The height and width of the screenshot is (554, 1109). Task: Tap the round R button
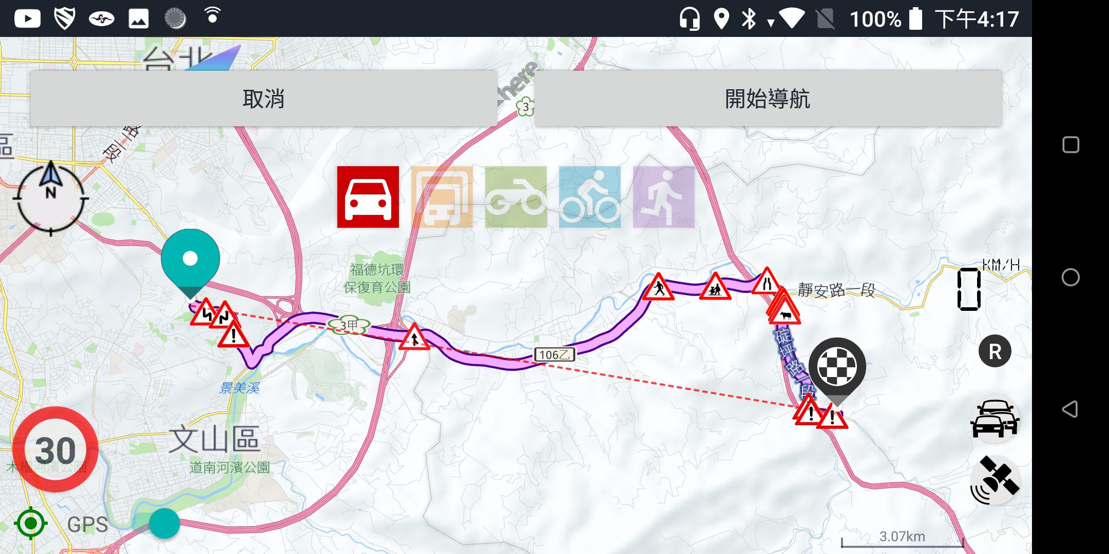pyautogui.click(x=995, y=351)
